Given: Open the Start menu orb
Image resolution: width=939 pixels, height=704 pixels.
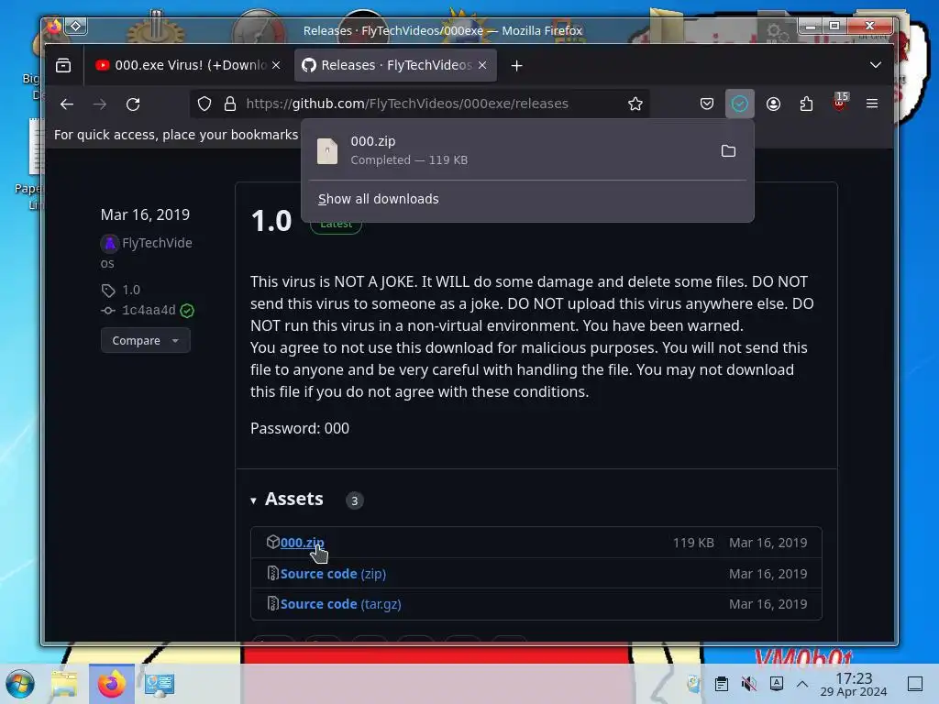Looking at the screenshot, I should pyautogui.click(x=20, y=684).
